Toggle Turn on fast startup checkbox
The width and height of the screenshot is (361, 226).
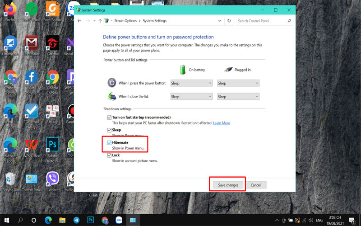[x=109, y=118]
